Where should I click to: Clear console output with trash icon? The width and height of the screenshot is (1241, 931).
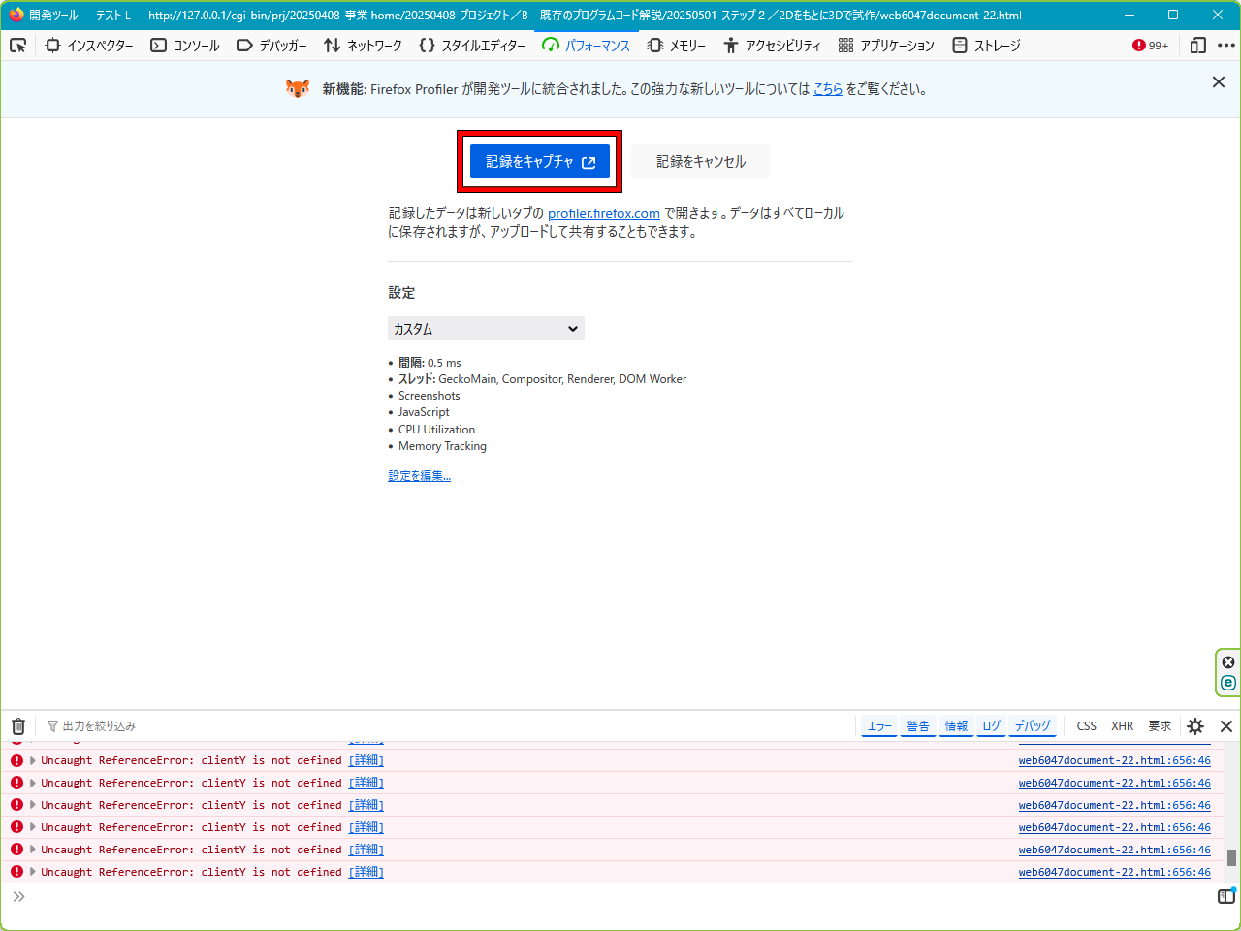click(18, 726)
